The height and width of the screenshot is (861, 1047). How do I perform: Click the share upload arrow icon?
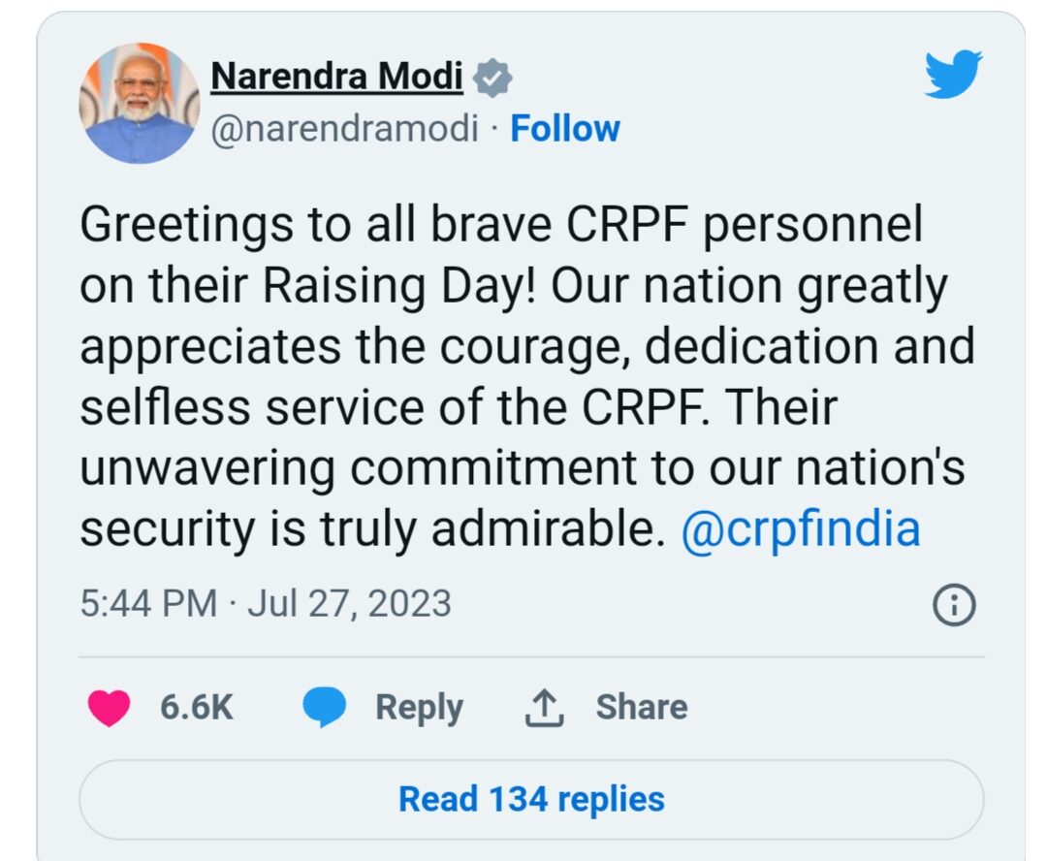coord(544,709)
